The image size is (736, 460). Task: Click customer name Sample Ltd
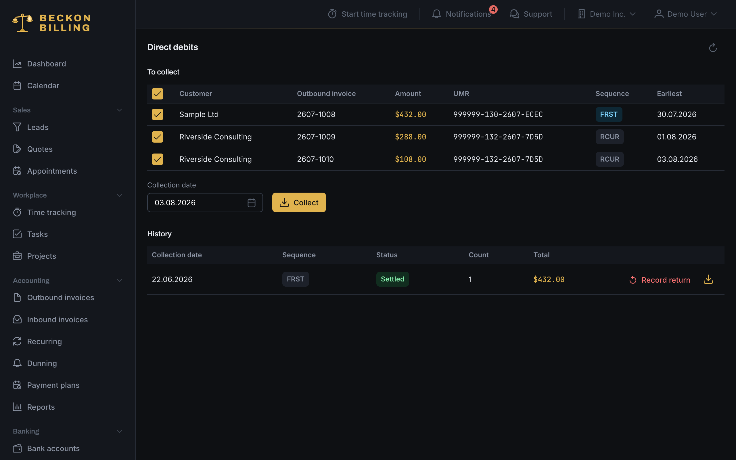tap(199, 114)
